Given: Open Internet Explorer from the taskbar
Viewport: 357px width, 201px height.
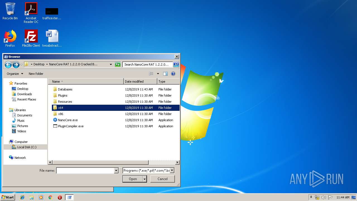Looking at the screenshot, I should (x=22, y=197).
